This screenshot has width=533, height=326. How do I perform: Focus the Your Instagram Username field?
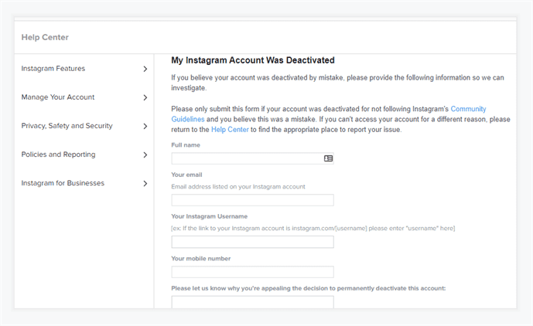coord(252,242)
